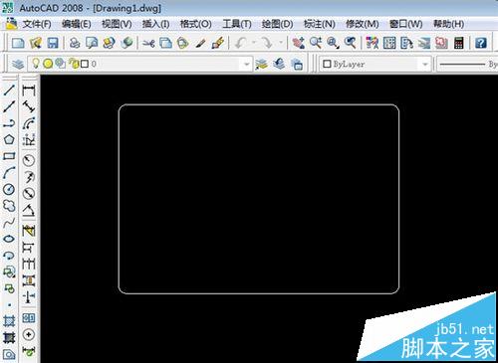This screenshot has height=363, width=498.
Task: Open the redo history dropdown arrow
Action: pos(281,43)
